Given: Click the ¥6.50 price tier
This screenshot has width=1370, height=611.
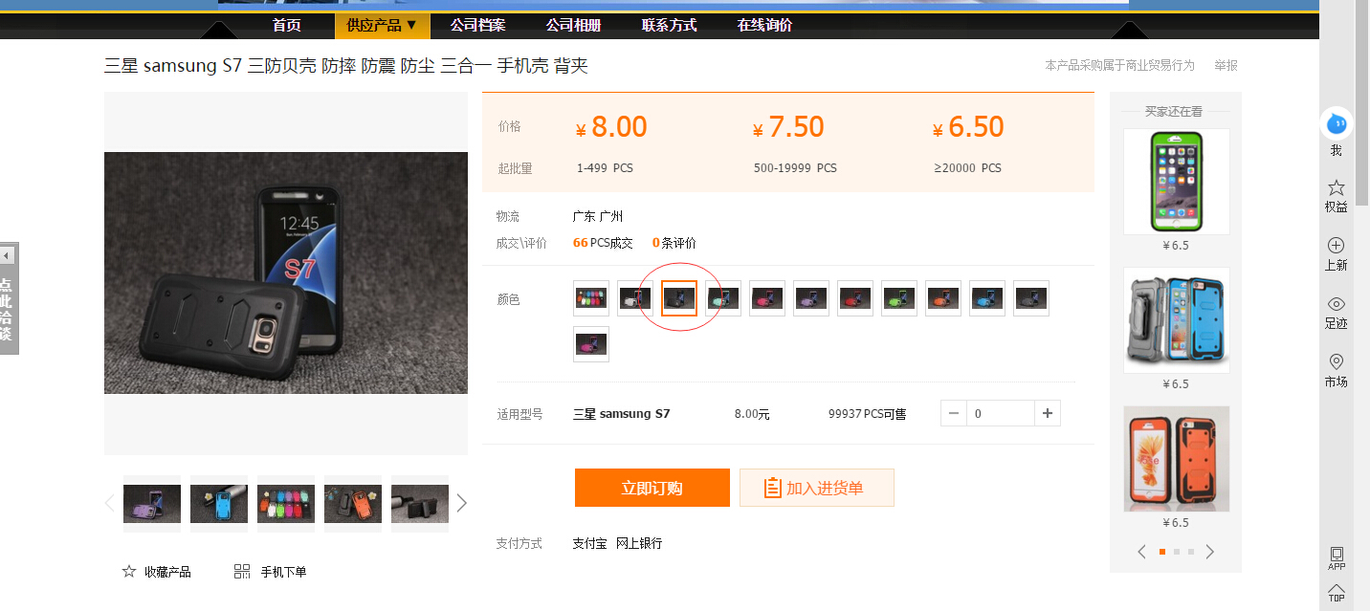Looking at the screenshot, I should point(968,127).
